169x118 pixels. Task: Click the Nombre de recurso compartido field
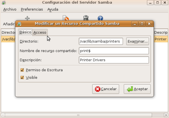pyautogui.click(x=114, y=51)
